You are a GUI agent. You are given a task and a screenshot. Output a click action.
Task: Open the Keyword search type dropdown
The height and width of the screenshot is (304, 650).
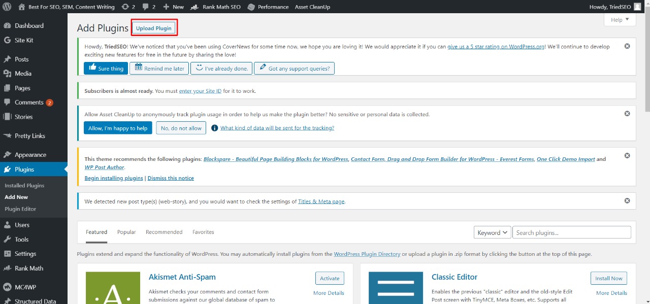tap(492, 232)
